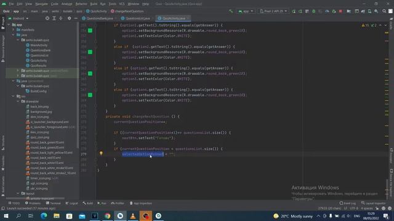Select QuizResults class in project tree
Screen dimensions: 394x221
pos(38,66)
